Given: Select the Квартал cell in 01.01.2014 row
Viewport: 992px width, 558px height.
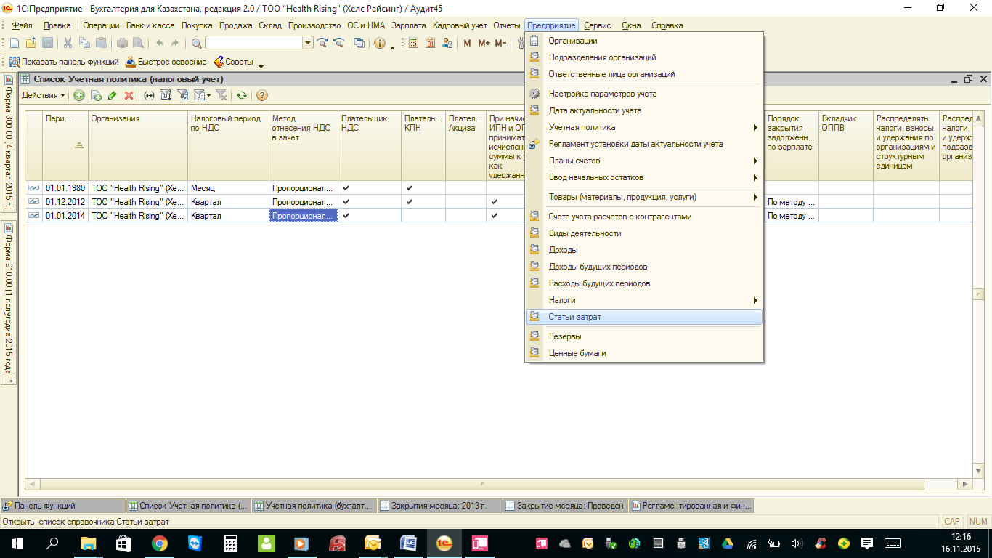Looking at the screenshot, I should [x=228, y=216].
